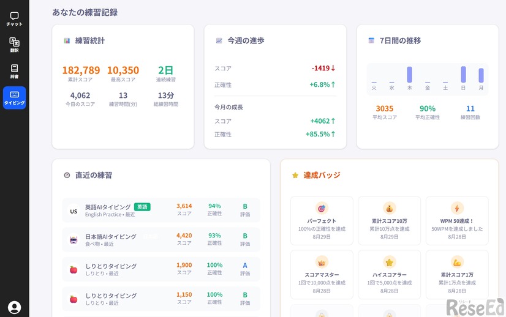Click the 4,420 score in Japanese row
The height and width of the screenshot is (317, 506).
tap(184, 236)
